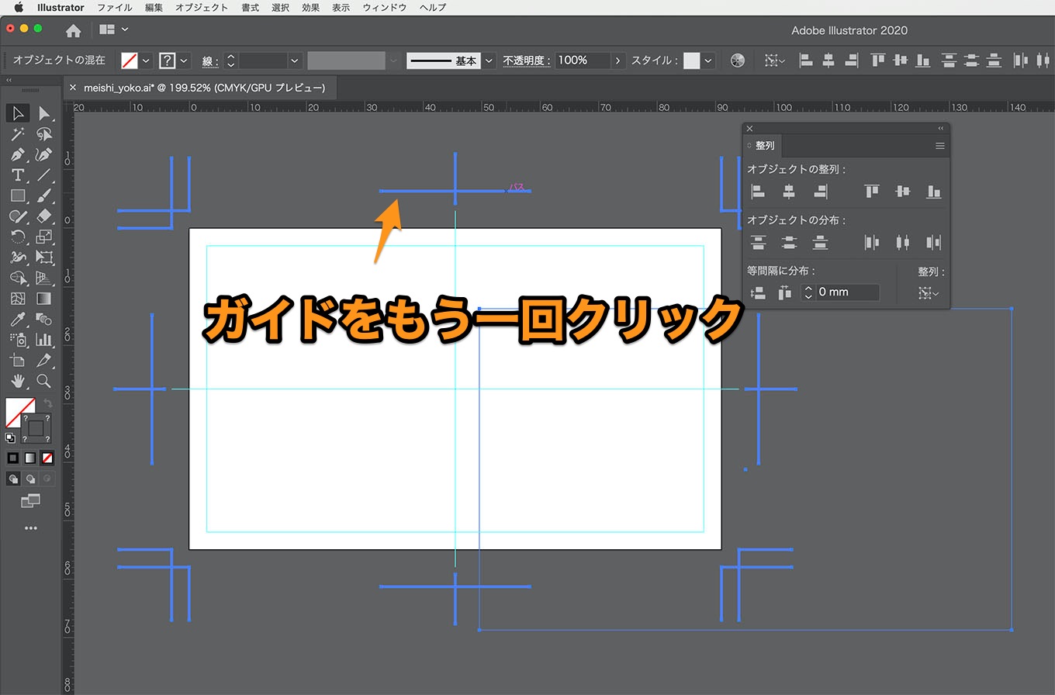Select the Symbol Sprayer tool
The width and height of the screenshot is (1055, 695).
point(18,340)
